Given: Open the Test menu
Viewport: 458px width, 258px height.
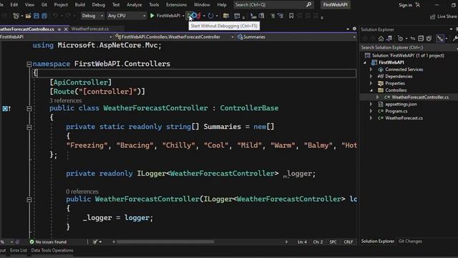Looking at the screenshot, I should (116, 5).
